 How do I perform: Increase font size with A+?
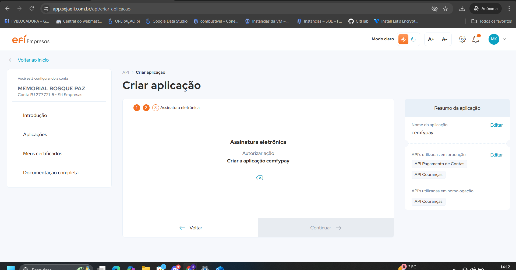click(431, 39)
